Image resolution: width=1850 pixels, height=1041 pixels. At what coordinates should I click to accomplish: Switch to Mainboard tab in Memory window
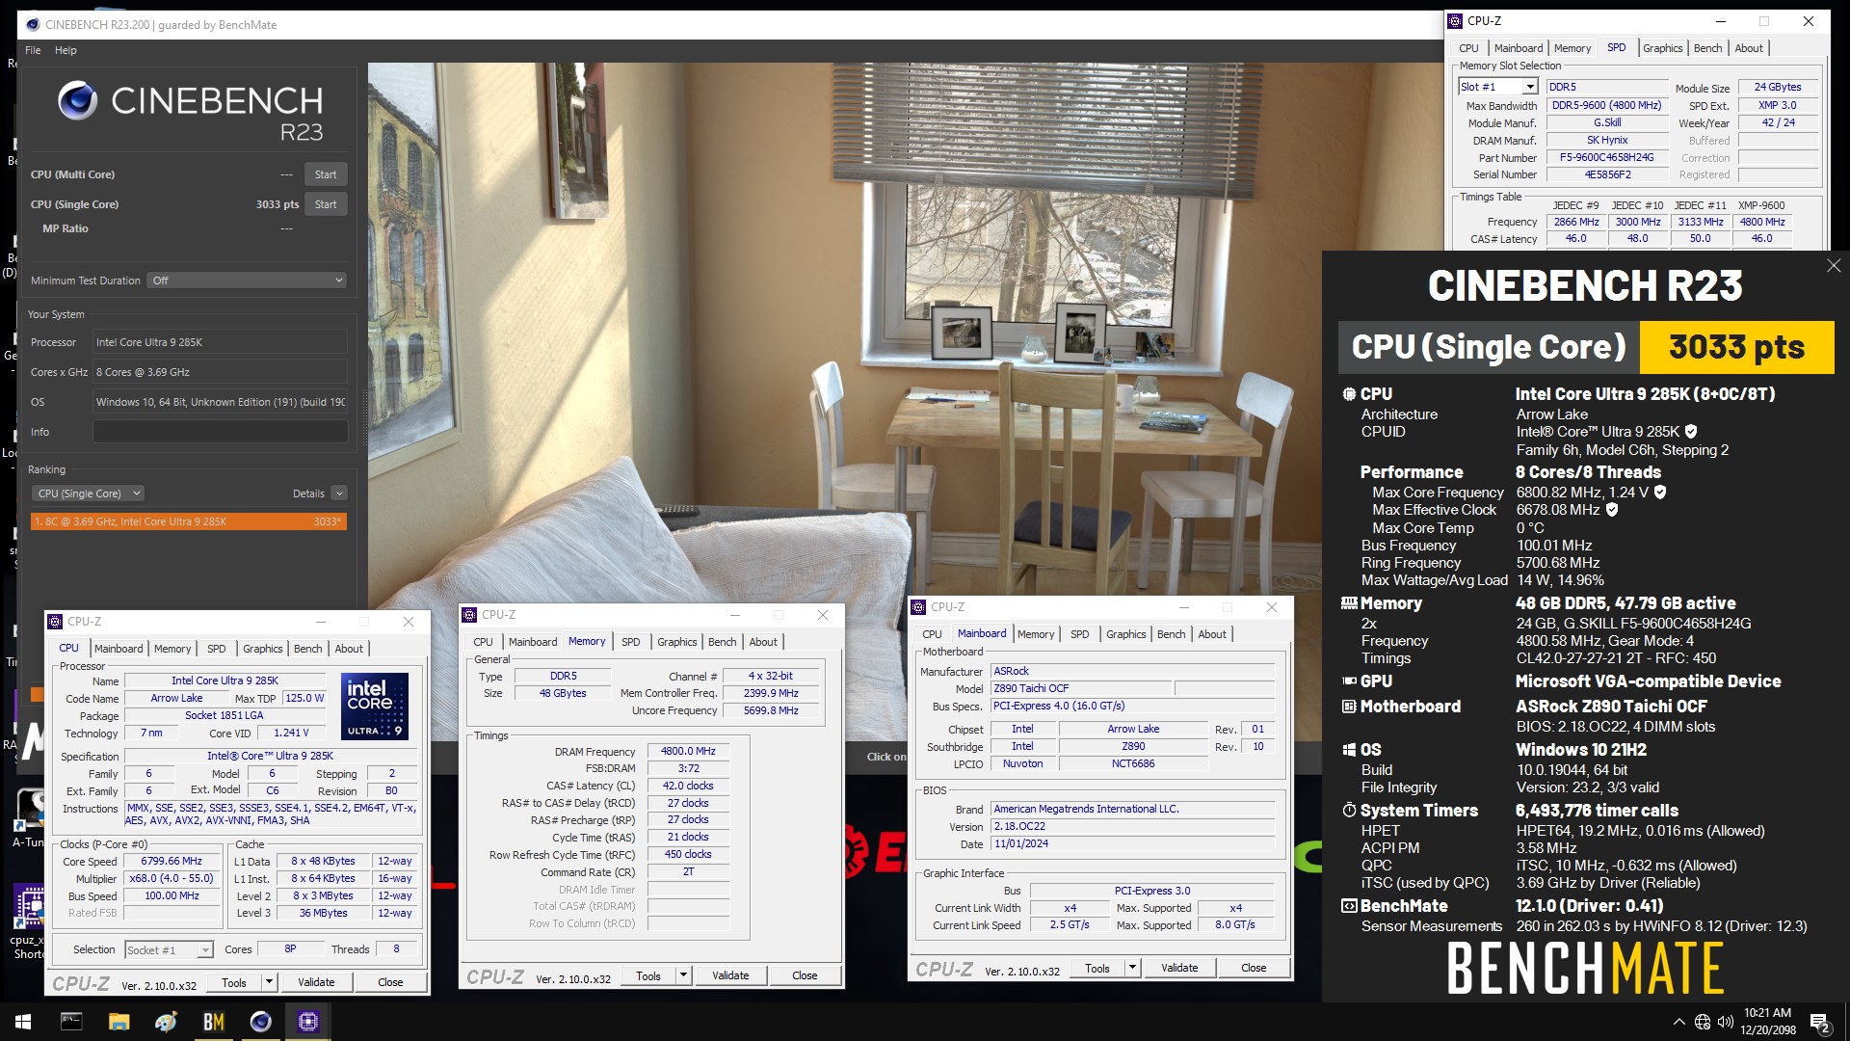(x=533, y=642)
